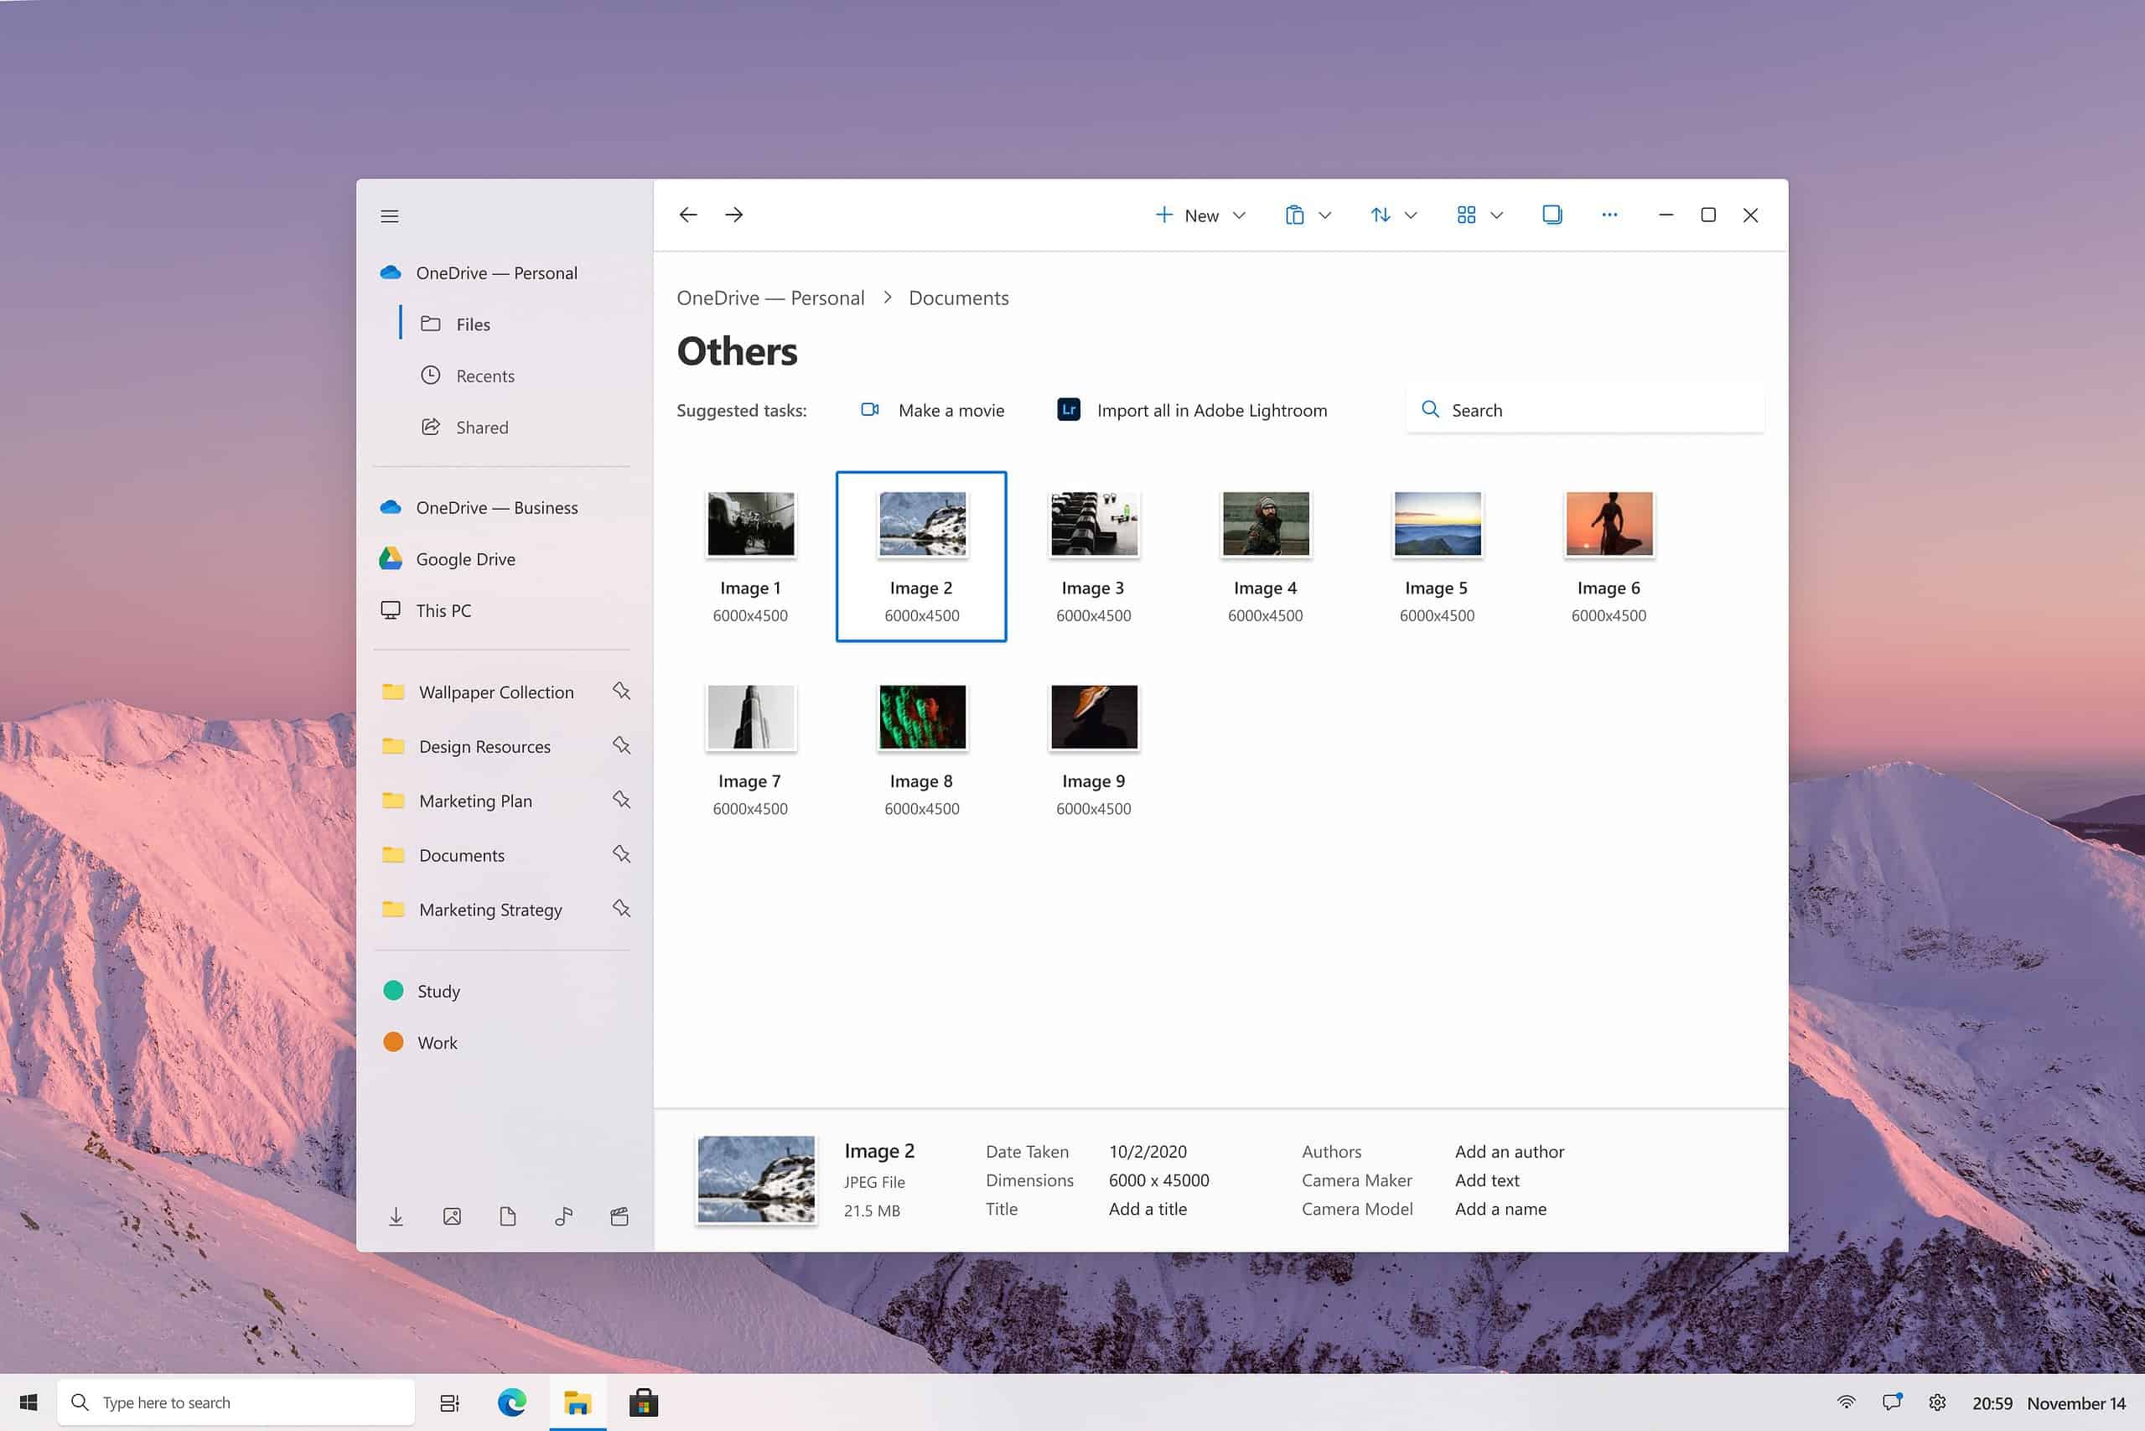Open the more options ellipsis
The width and height of the screenshot is (2145, 1431).
[x=1609, y=215]
